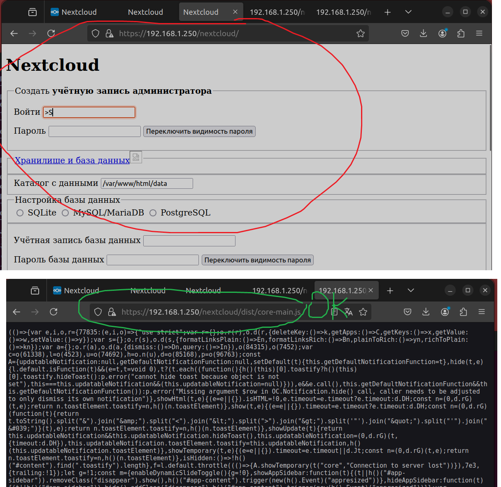Click the Каталог с данными path field
The width and height of the screenshot is (501, 487).
coord(147,183)
